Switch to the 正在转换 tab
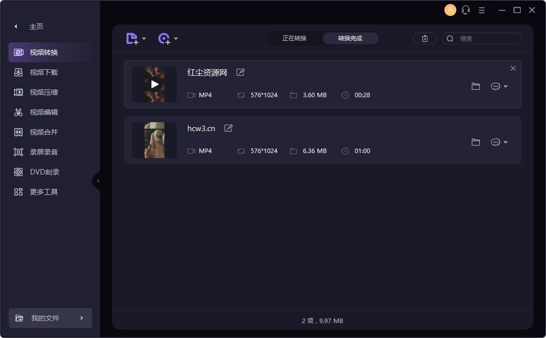 294,38
